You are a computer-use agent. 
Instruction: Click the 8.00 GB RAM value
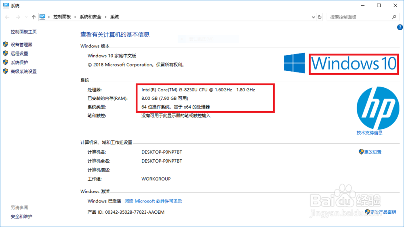pyautogui.click(x=165, y=98)
